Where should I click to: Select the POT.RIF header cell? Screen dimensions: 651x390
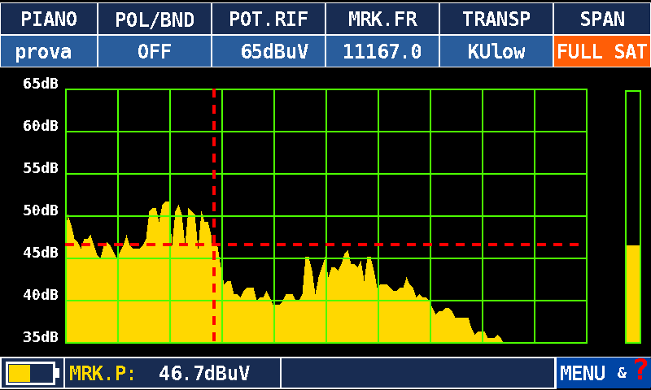(269, 19)
